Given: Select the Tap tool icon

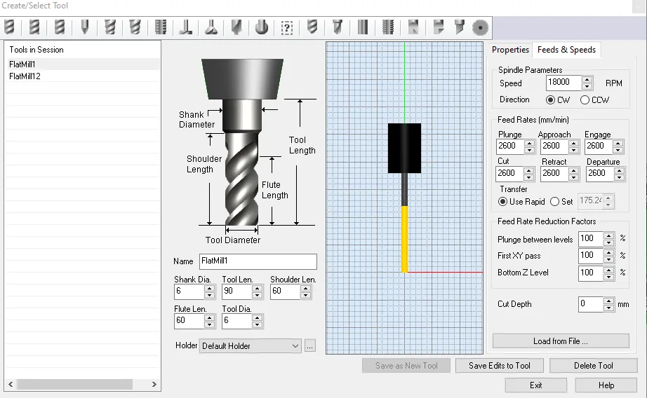Looking at the screenshot, I should click(x=388, y=27).
